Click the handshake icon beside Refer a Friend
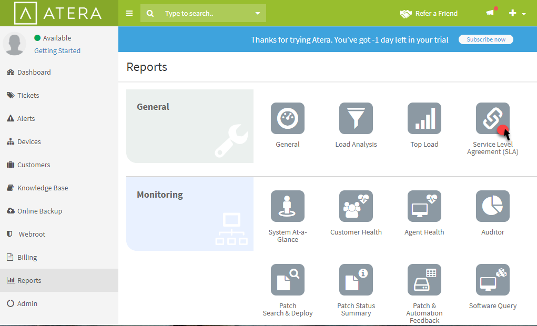 point(406,14)
